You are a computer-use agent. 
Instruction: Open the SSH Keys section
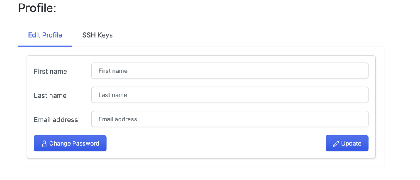(98, 35)
